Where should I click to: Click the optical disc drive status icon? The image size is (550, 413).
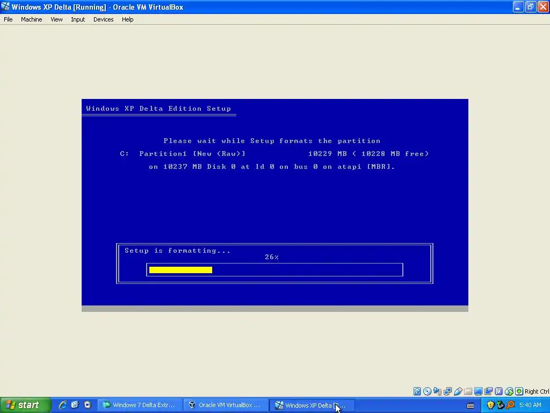tap(427, 391)
